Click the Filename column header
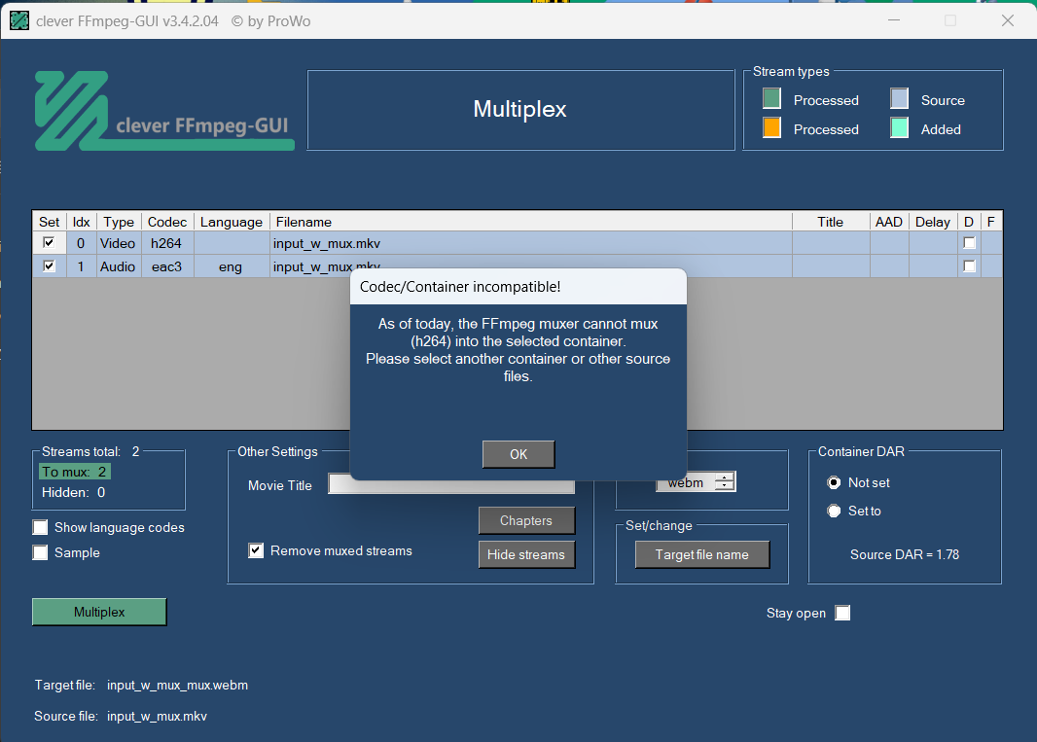Viewport: 1037px width, 742px height. [x=531, y=222]
